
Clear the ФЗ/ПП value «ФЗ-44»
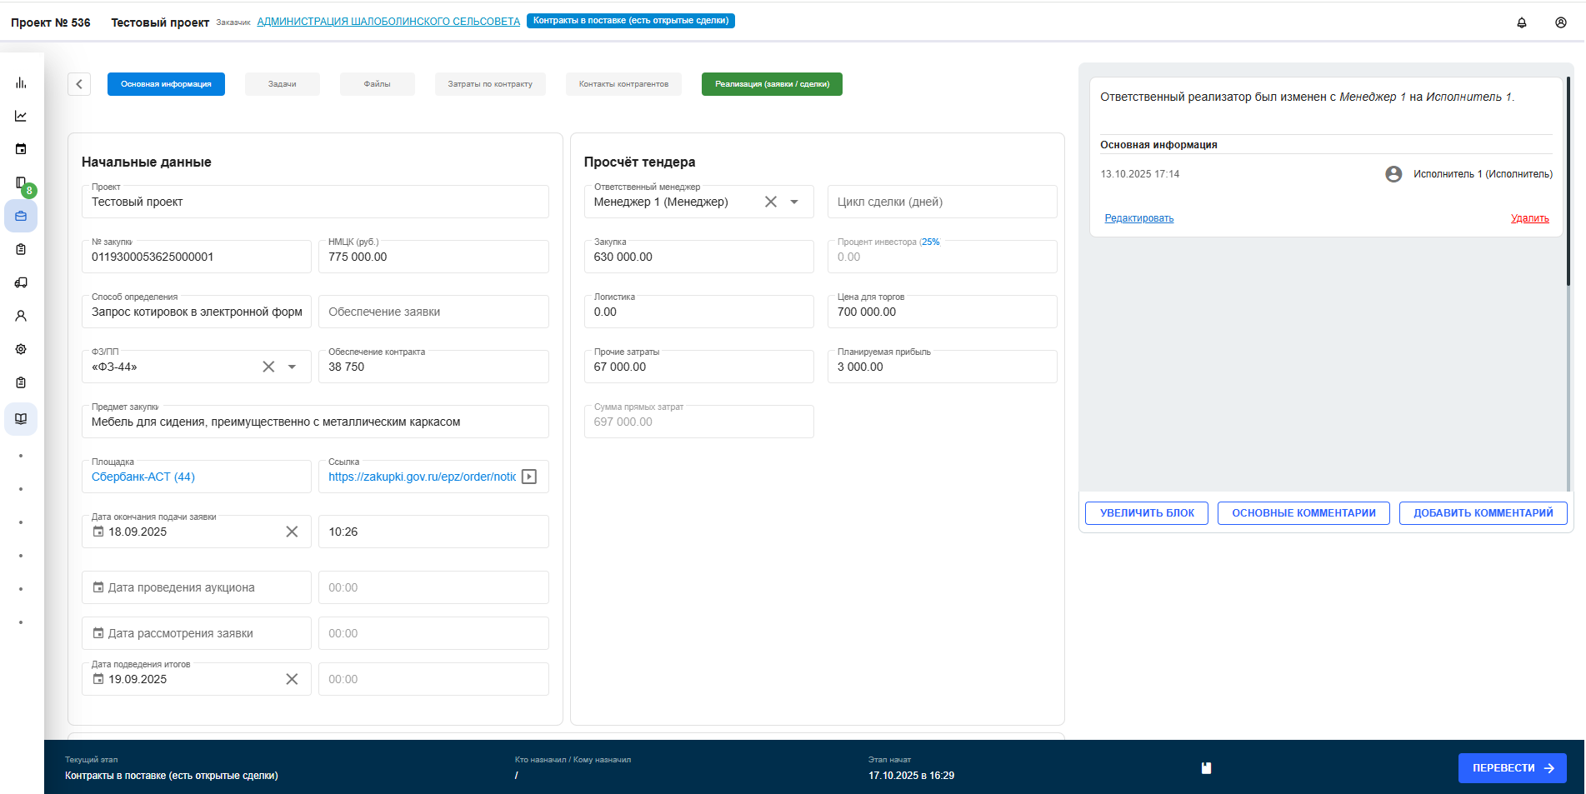268,367
